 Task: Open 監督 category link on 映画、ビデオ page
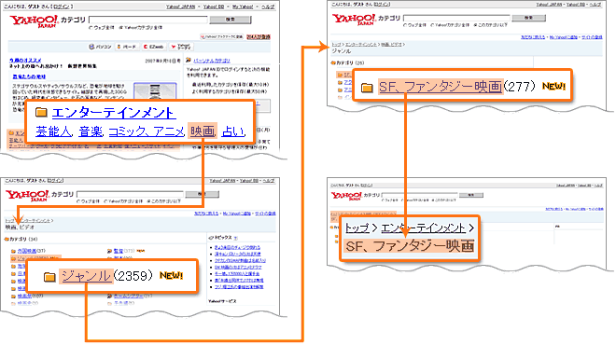(119, 251)
